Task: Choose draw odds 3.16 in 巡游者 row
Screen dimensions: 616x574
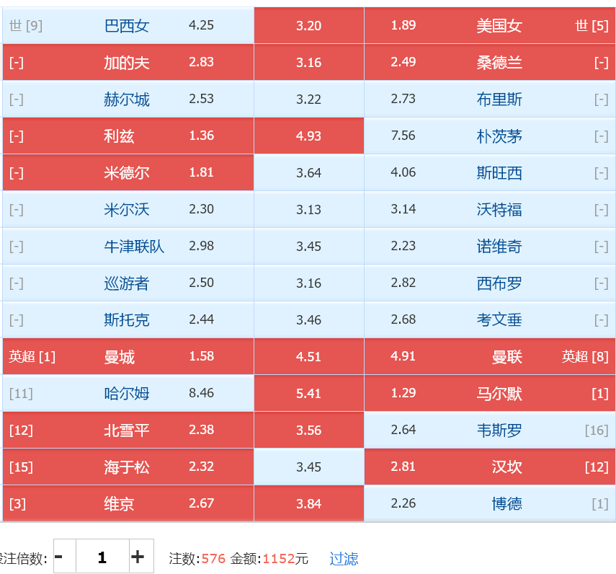Action: pos(309,283)
